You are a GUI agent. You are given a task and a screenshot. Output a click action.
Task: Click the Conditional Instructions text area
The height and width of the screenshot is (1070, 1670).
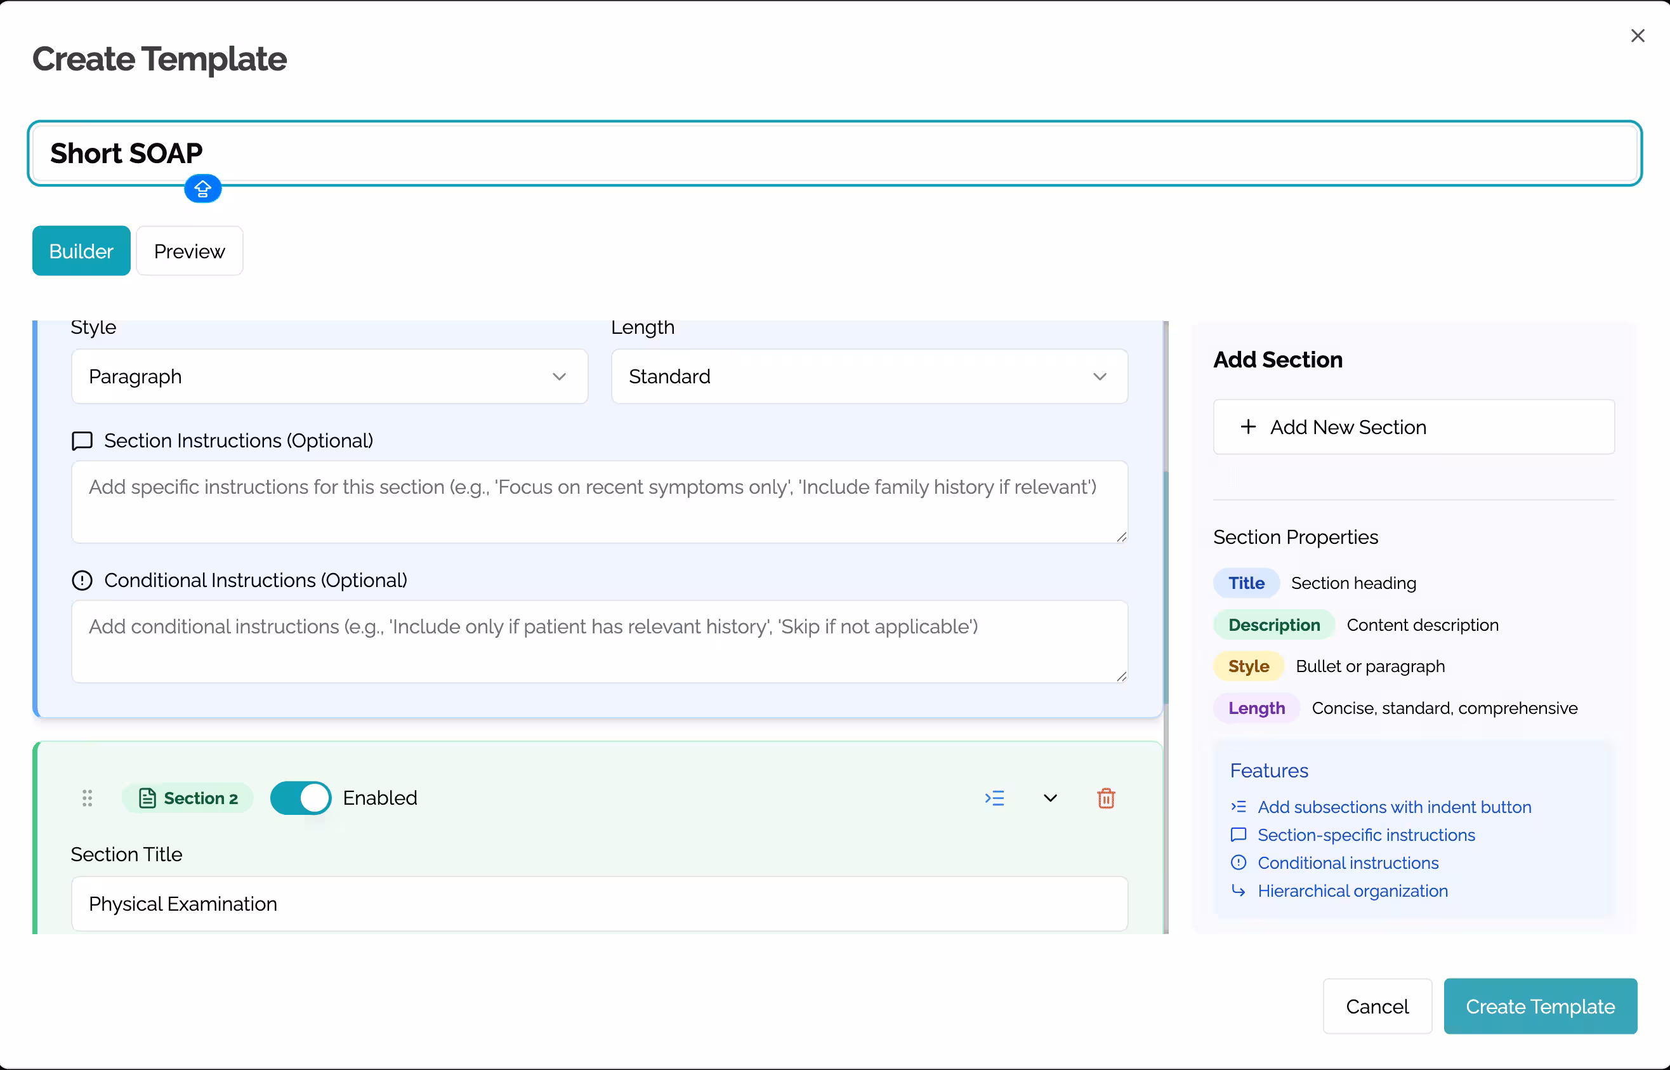pyautogui.click(x=600, y=642)
